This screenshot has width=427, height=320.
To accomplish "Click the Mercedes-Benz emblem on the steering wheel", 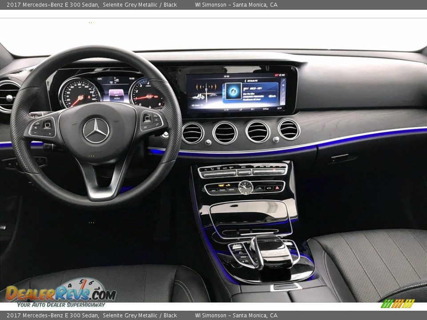I will click(97, 130).
